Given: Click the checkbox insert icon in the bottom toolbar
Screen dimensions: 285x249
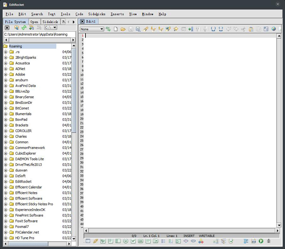Looking at the screenshot, I should pos(133,241).
